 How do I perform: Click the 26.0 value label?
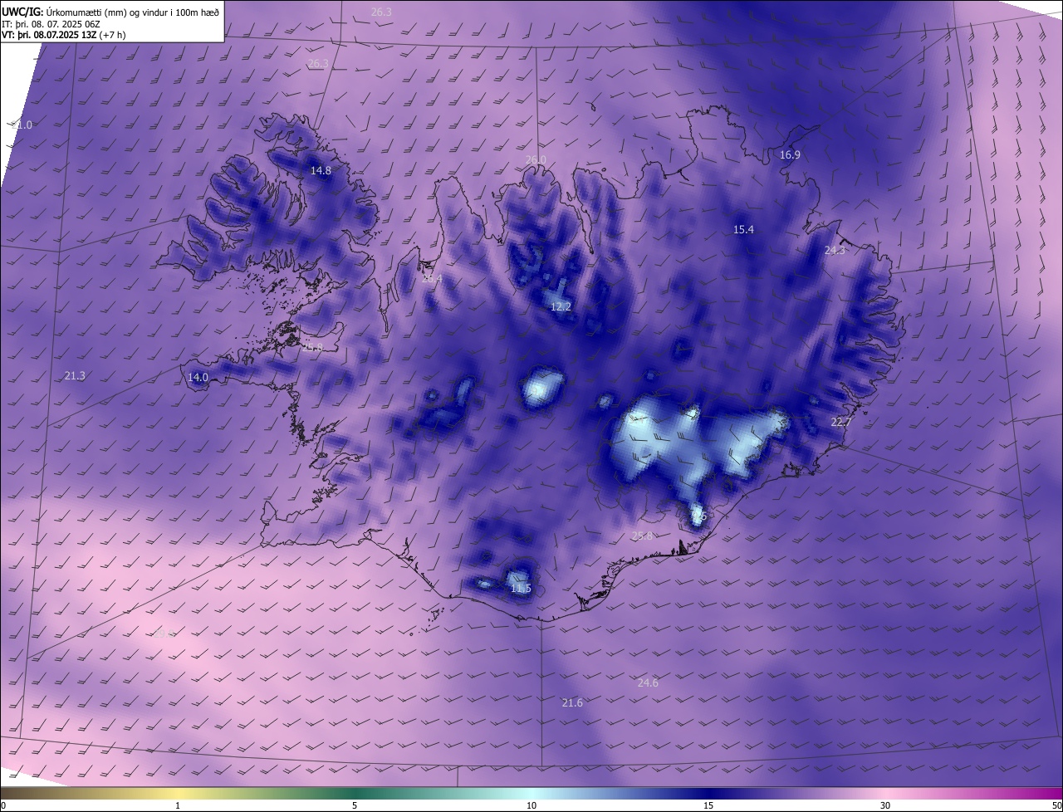click(536, 159)
